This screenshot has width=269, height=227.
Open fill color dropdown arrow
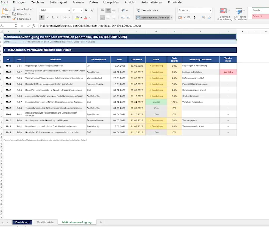[81, 18]
